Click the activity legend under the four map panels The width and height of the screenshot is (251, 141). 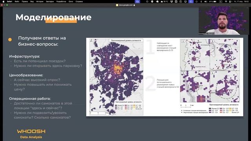224,109
